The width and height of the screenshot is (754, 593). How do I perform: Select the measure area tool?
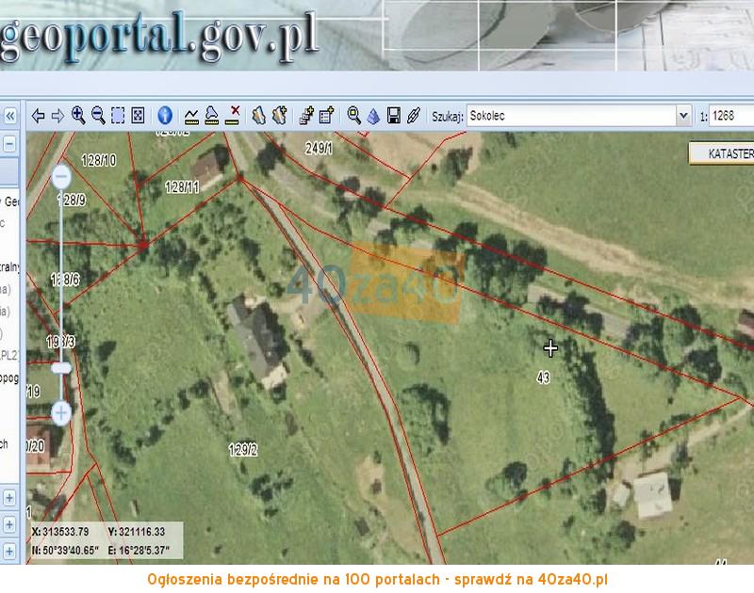[x=212, y=116]
